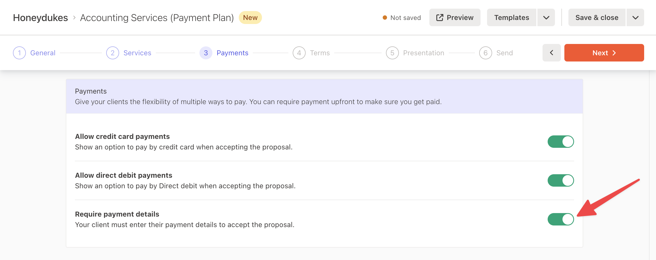Click 'Give your clients the flexibility' description
656x260 pixels.
click(258, 102)
